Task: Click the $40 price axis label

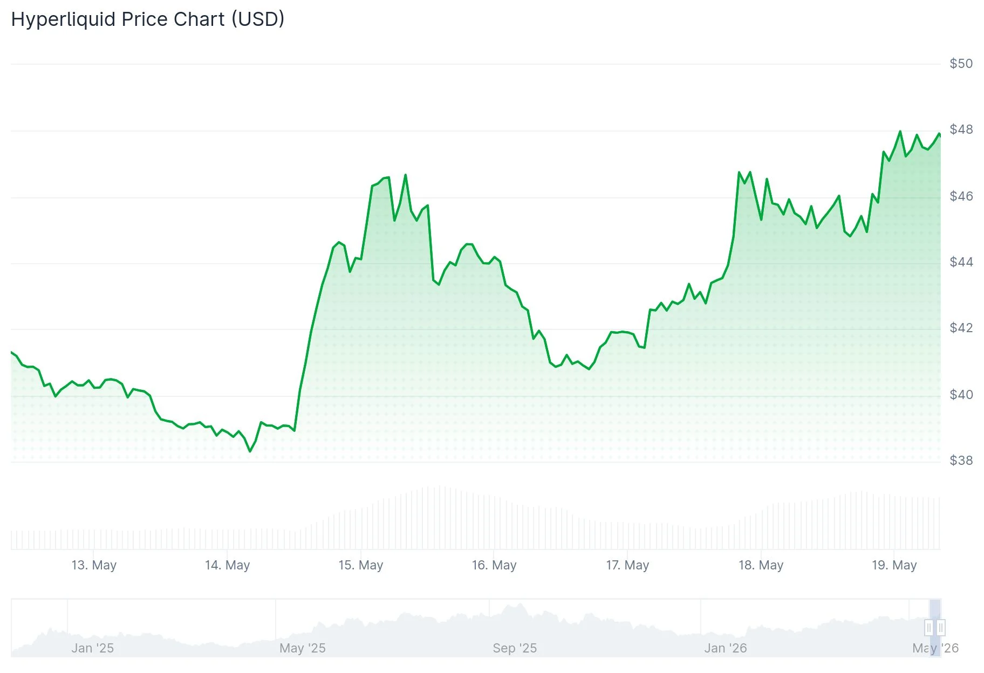Action: [x=961, y=395]
